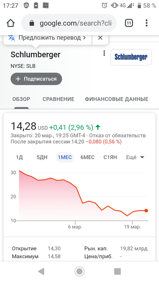Select the ОБЗОР tab
Viewport: 159px width, 282px height.
click(21, 99)
